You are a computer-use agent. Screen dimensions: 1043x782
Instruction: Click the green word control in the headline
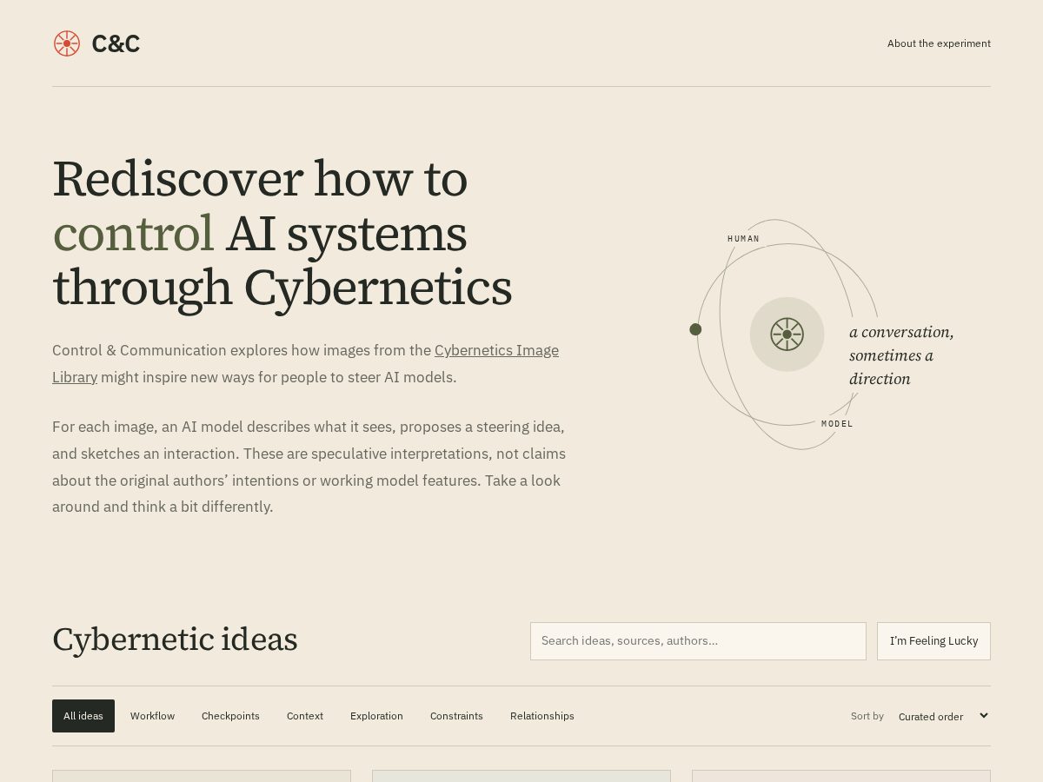(x=133, y=233)
